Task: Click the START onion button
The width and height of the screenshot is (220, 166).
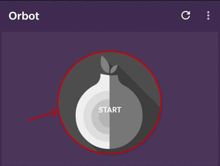Action: click(110, 103)
